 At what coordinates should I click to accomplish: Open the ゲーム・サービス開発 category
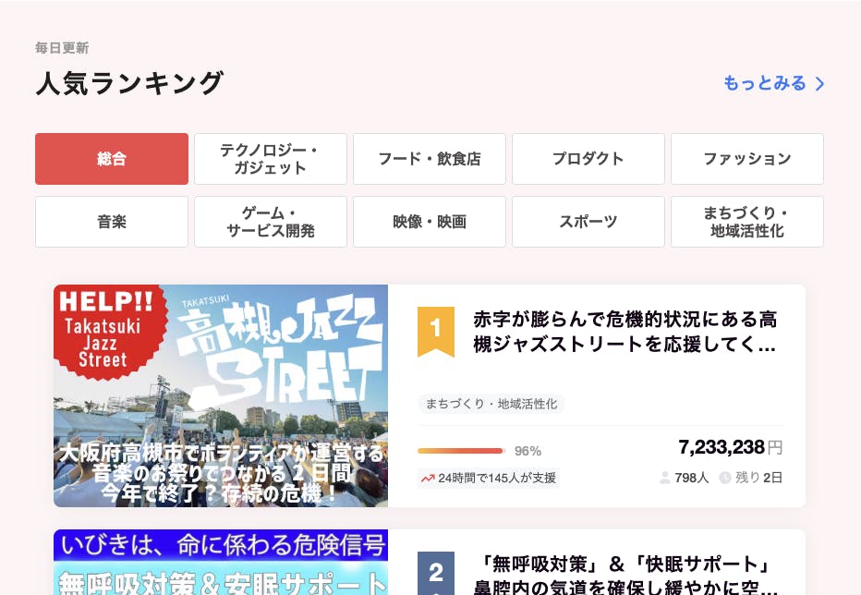click(x=271, y=222)
